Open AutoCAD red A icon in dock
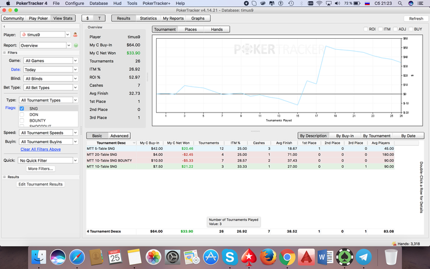 point(306,257)
